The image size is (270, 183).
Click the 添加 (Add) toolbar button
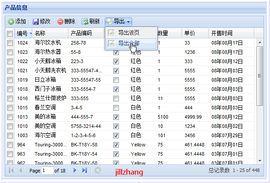[x=17, y=21]
